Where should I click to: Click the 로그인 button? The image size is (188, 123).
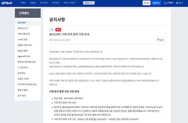[147, 3]
